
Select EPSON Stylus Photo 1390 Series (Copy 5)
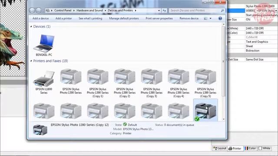pyautogui.click(x=205, y=77)
